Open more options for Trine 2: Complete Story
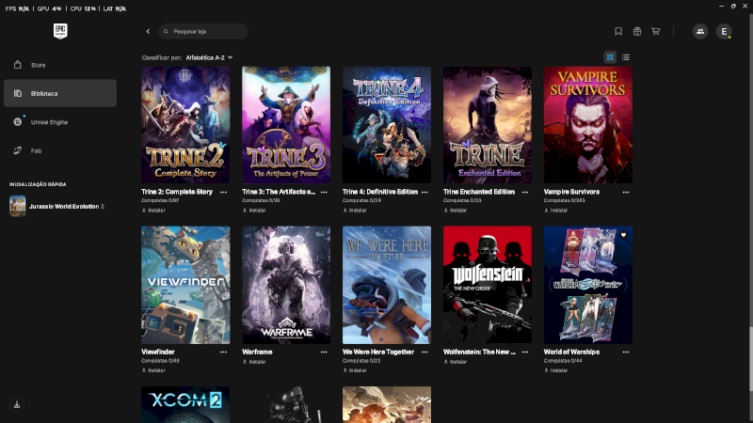The height and width of the screenshot is (423, 753). [223, 192]
